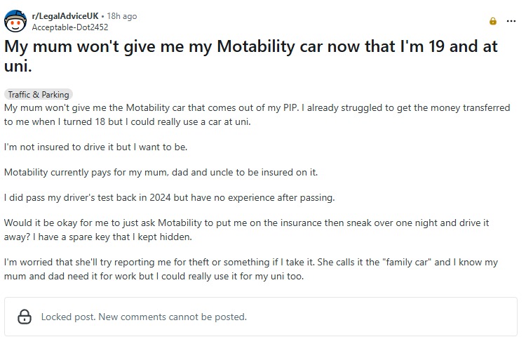Select the Traffic & Parking flair tag
The width and height of the screenshot is (526, 344).
[39, 94]
